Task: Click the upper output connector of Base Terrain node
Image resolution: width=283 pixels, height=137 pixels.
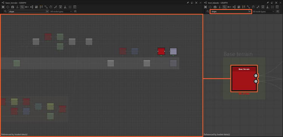Action: [x=256, y=75]
